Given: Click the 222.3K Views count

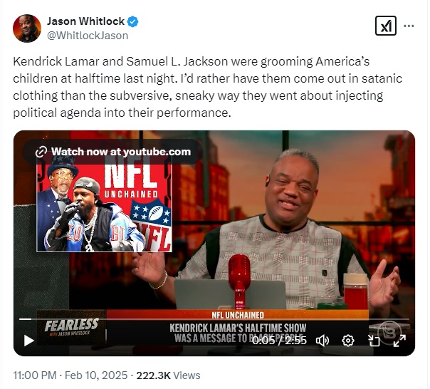Looking at the screenshot, I should click(169, 375).
